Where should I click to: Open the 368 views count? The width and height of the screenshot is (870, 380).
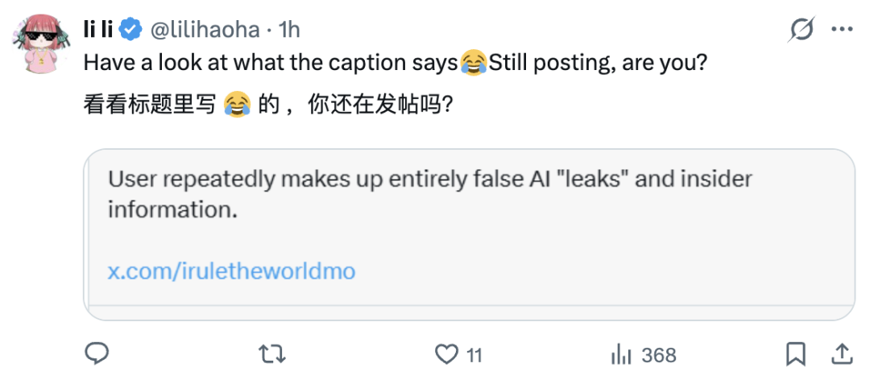coord(659,354)
